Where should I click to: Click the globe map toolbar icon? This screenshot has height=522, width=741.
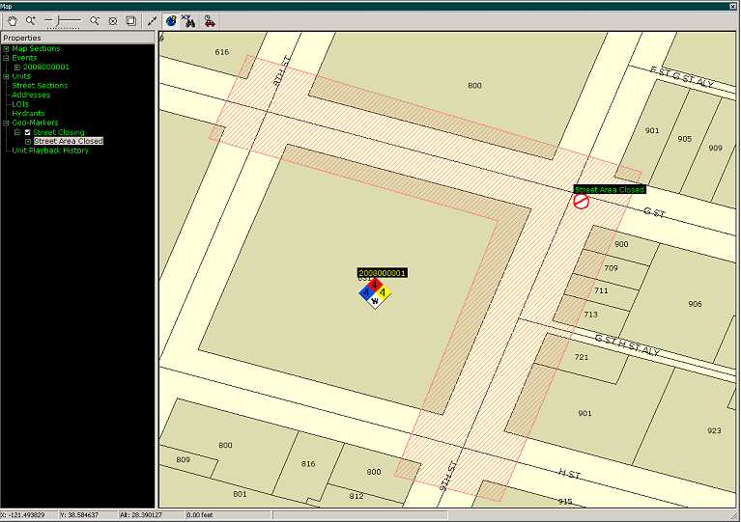(x=170, y=20)
